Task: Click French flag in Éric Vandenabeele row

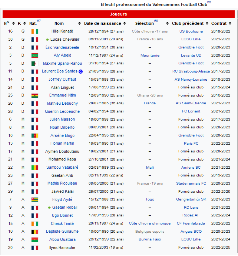Action: [x=35, y=47]
